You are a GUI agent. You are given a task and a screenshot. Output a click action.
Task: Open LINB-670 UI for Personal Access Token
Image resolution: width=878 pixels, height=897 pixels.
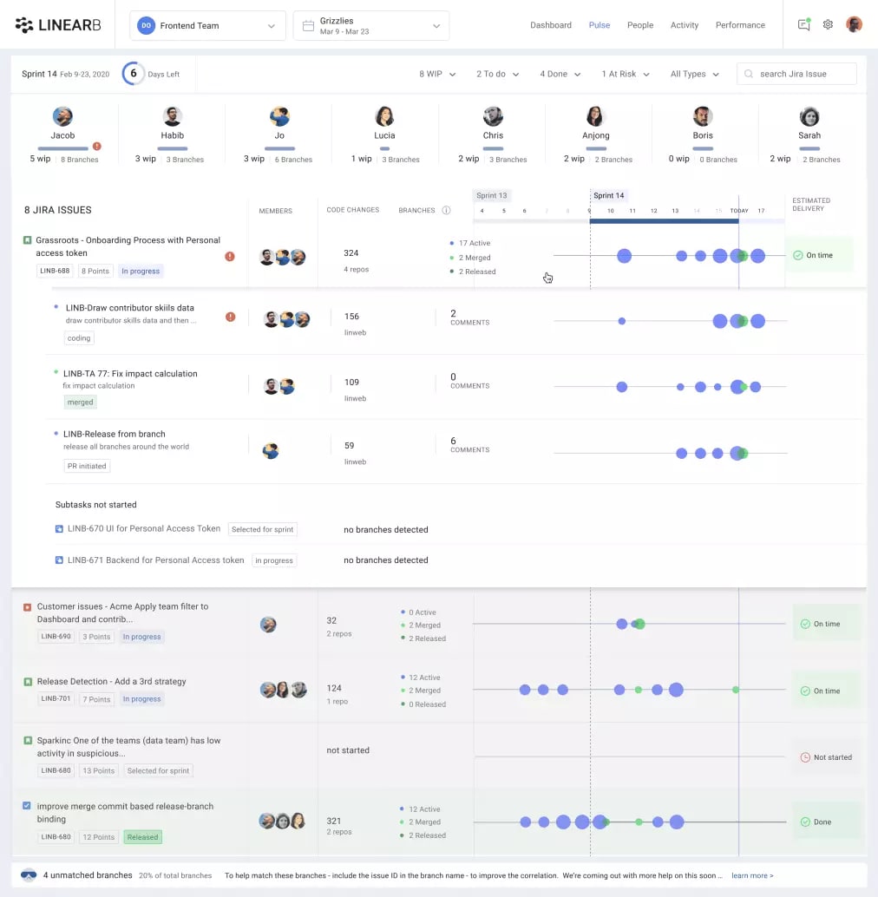pos(143,528)
